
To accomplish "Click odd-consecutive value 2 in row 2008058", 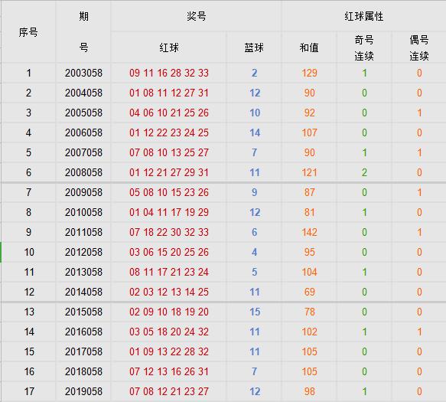I will pos(364,172).
